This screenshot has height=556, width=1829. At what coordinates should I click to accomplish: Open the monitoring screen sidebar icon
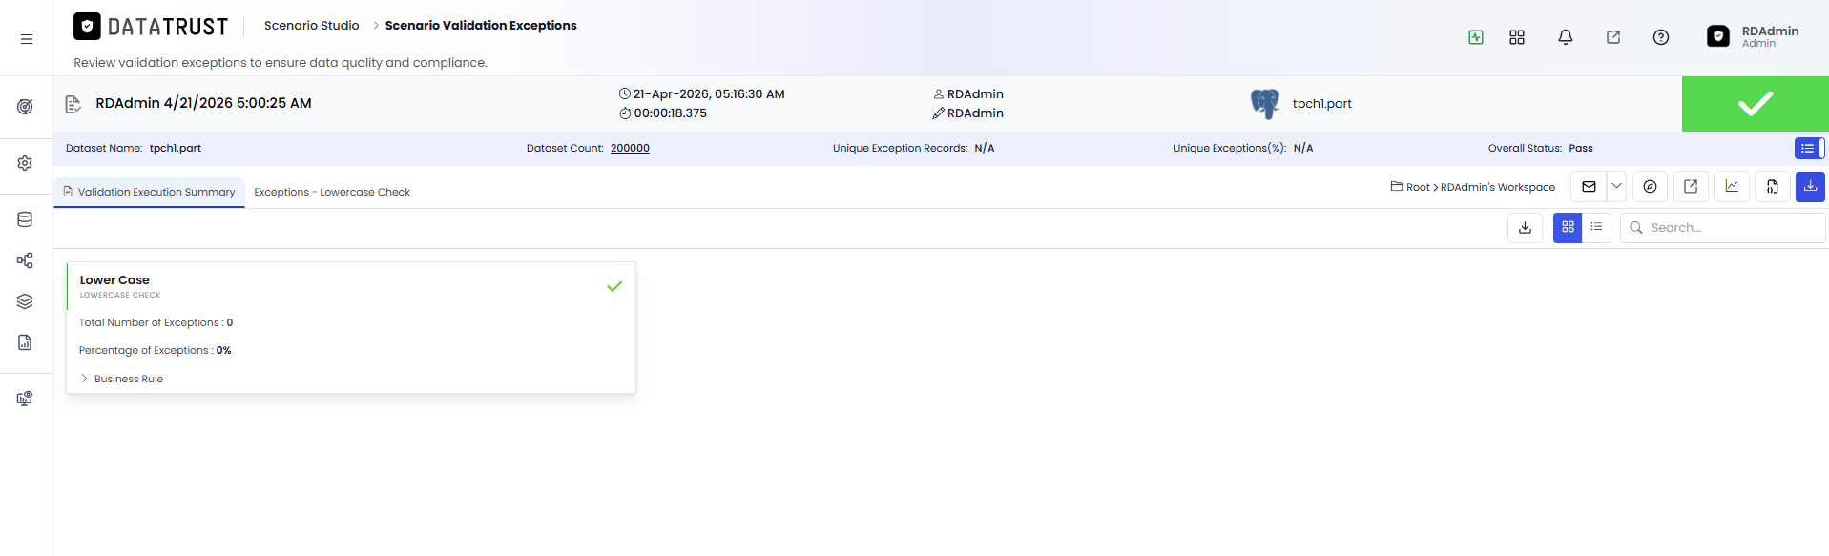pos(25,399)
